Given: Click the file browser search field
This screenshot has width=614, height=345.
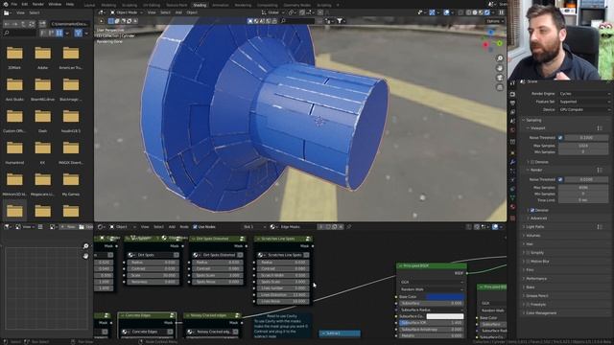Looking at the screenshot, I should click(19, 34).
